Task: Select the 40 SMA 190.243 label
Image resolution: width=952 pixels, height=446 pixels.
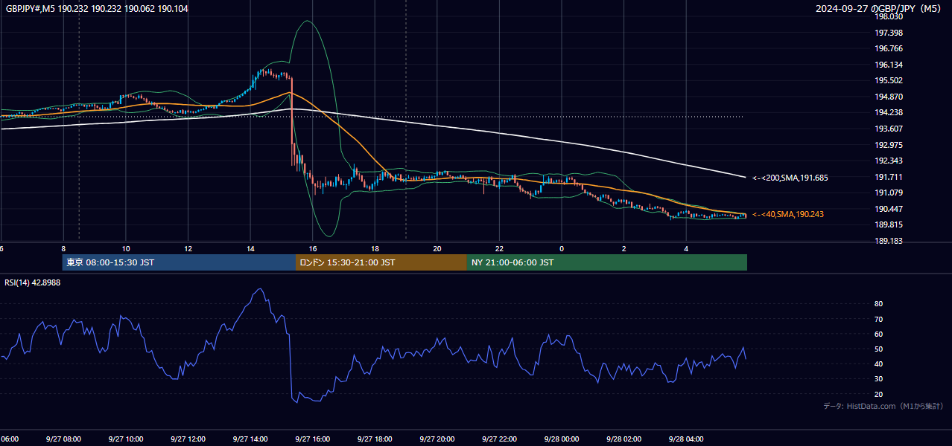Action: coord(787,214)
